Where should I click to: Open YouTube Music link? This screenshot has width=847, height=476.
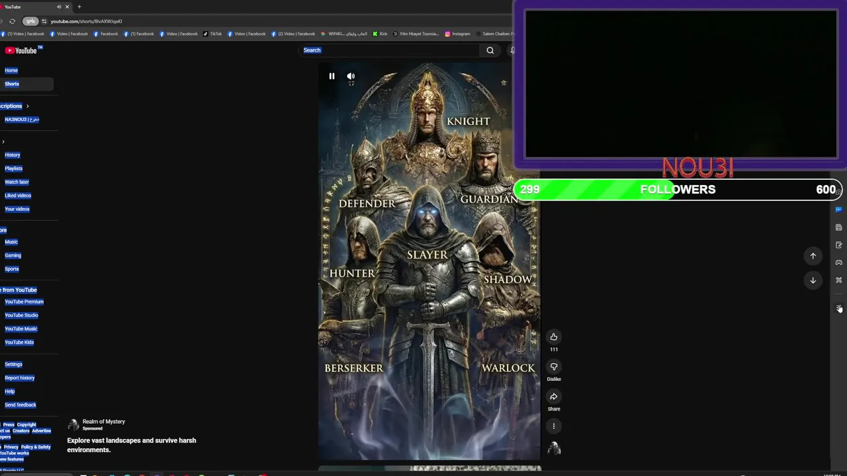(x=21, y=329)
